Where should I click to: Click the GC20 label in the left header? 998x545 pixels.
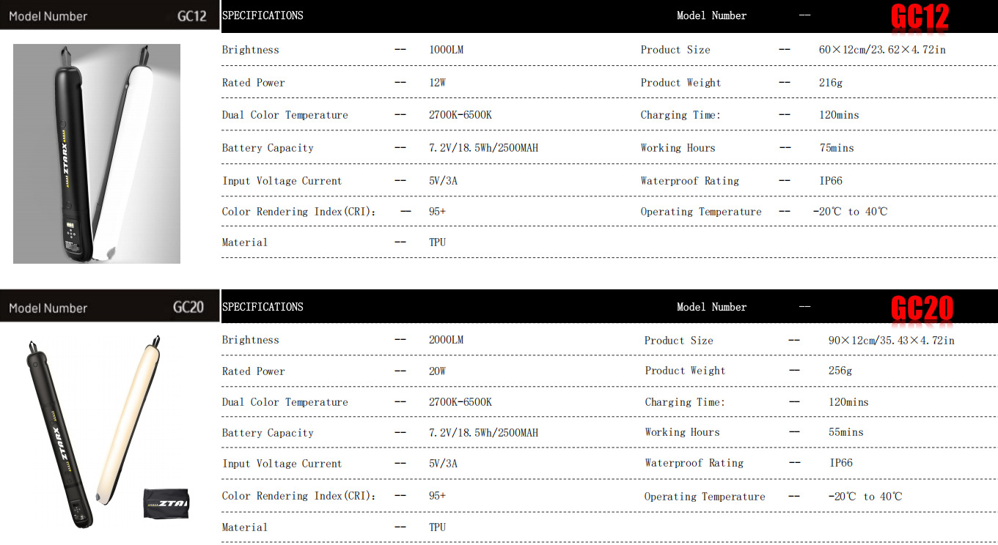pyautogui.click(x=188, y=307)
